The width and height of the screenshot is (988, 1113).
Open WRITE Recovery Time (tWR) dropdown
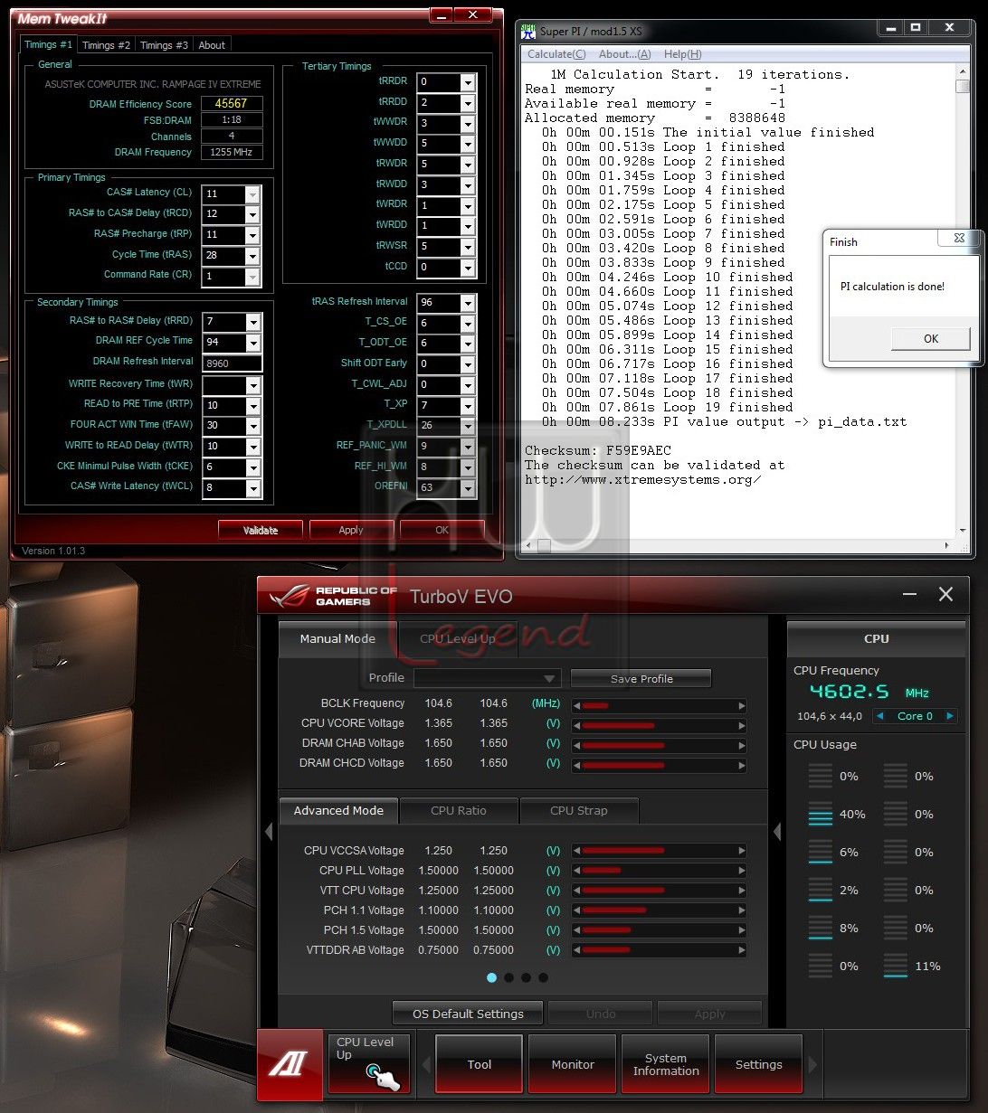coord(252,385)
